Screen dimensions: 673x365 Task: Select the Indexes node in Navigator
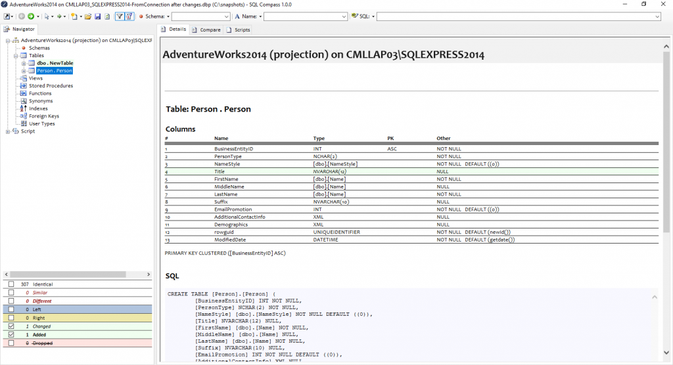tap(38, 108)
